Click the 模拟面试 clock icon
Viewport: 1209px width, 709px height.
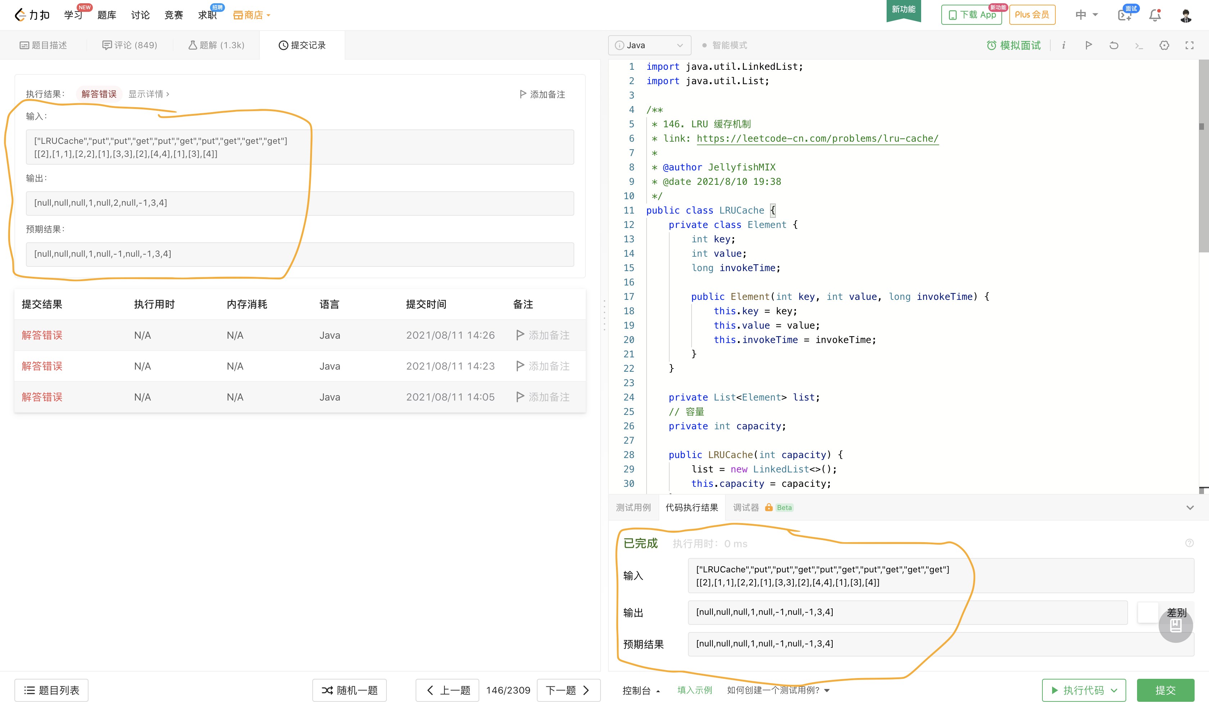991,45
